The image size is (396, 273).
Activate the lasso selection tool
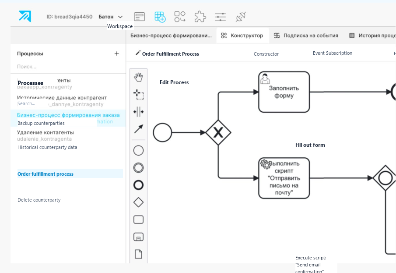coord(138,94)
